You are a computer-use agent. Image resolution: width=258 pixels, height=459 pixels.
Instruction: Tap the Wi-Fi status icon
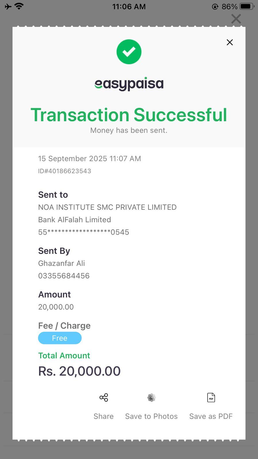(19, 6)
